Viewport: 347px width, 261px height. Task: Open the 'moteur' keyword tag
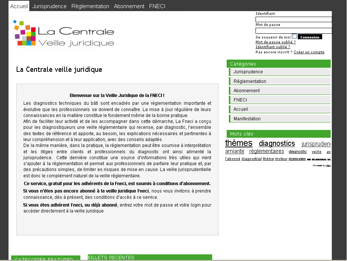tap(281, 159)
